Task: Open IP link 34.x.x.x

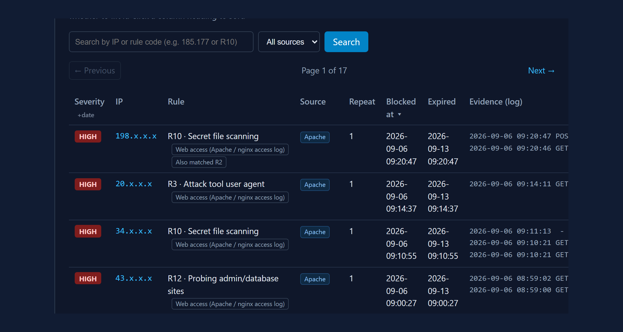Action: coord(134,231)
